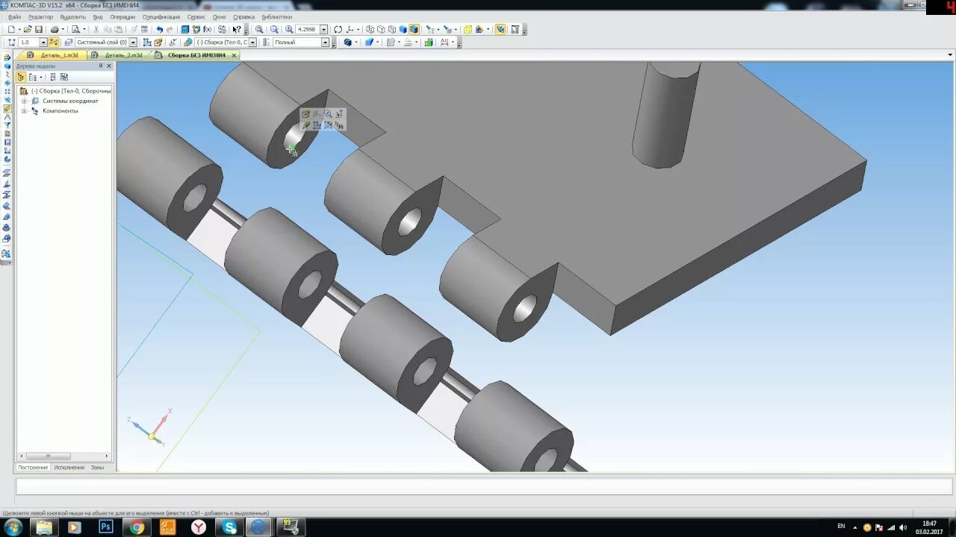Image resolution: width=956 pixels, height=537 pixels.
Task: Close the Дерево модели panel
Action: [x=109, y=66]
